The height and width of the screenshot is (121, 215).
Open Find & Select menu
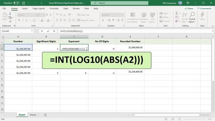192,17
